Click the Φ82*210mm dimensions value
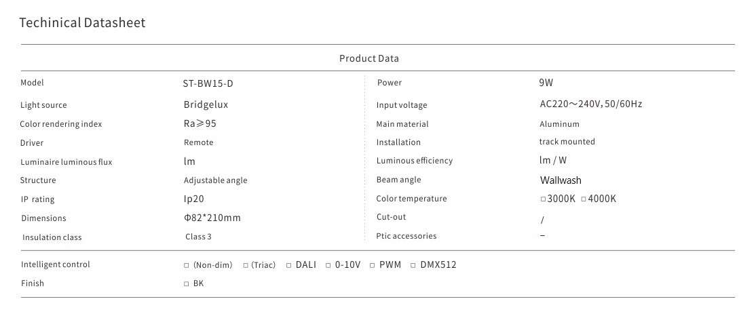This screenshot has height=316, width=756. coord(212,218)
